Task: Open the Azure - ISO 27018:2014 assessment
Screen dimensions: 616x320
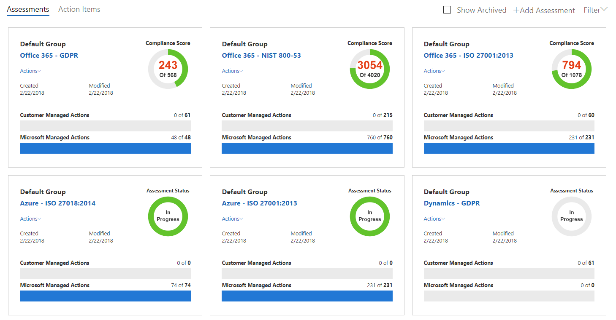Action: click(58, 203)
